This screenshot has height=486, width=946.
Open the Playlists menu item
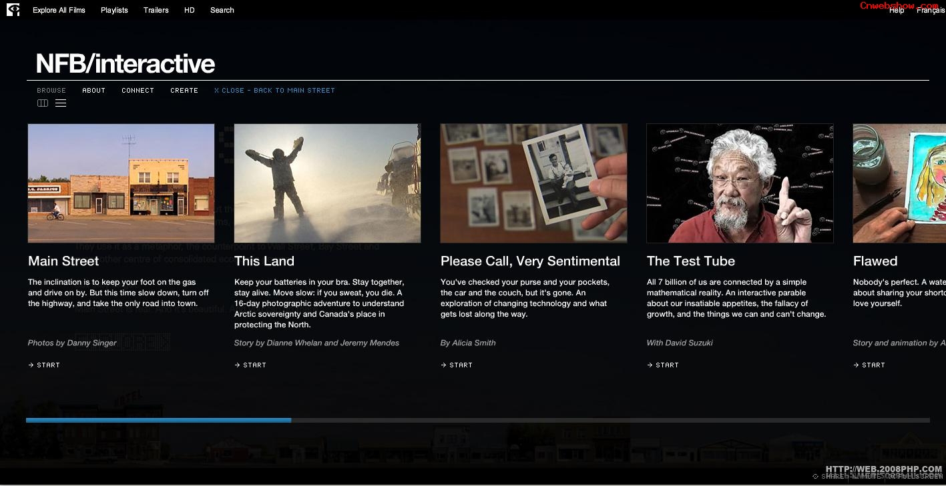[114, 10]
